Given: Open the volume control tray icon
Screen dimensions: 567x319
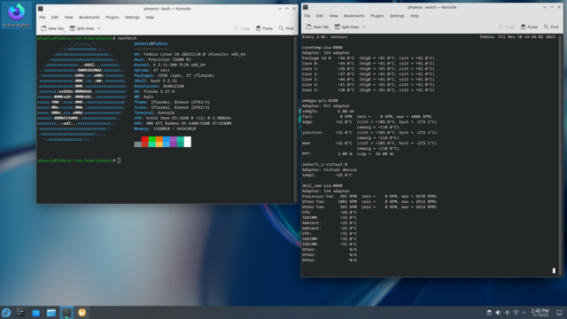Looking at the screenshot, I should pyautogui.click(x=498, y=313).
